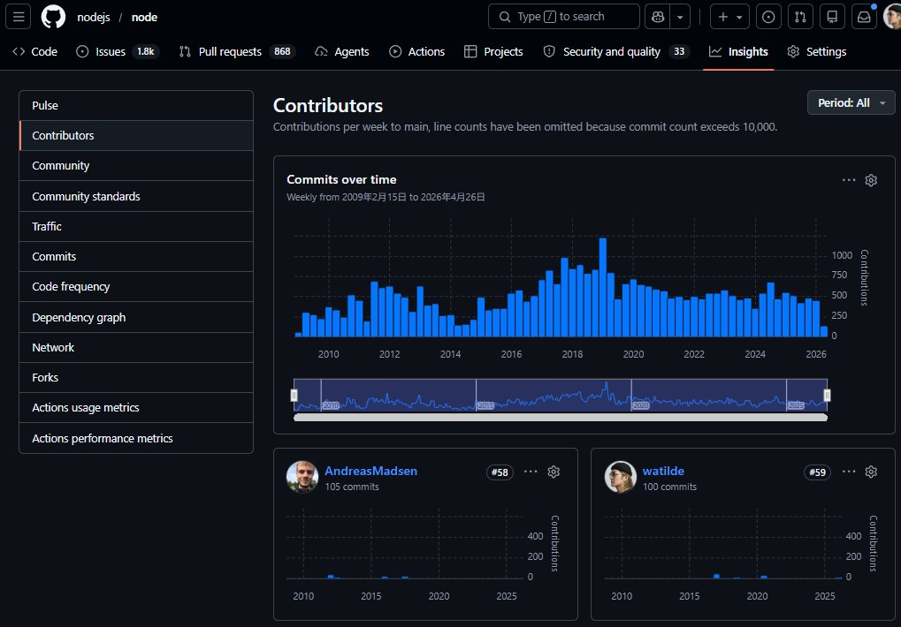Open Dependency graph in the sidebar
Viewport: 901px width, 627px height.
(x=136, y=317)
